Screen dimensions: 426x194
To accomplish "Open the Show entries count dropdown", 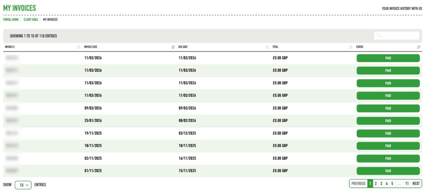I will 23,185.
